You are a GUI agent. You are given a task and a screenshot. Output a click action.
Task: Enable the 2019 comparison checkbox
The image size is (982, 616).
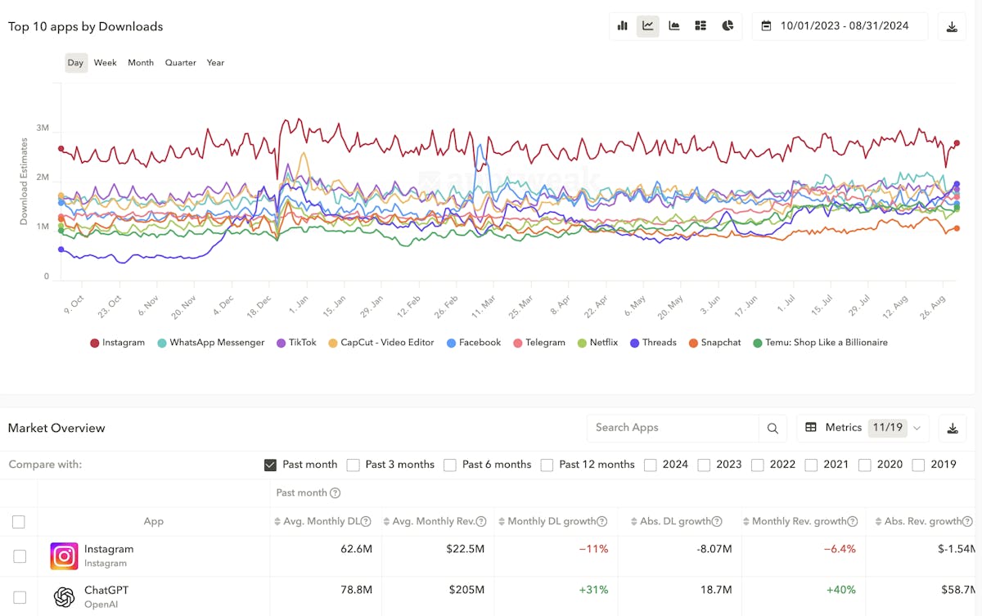(x=919, y=465)
